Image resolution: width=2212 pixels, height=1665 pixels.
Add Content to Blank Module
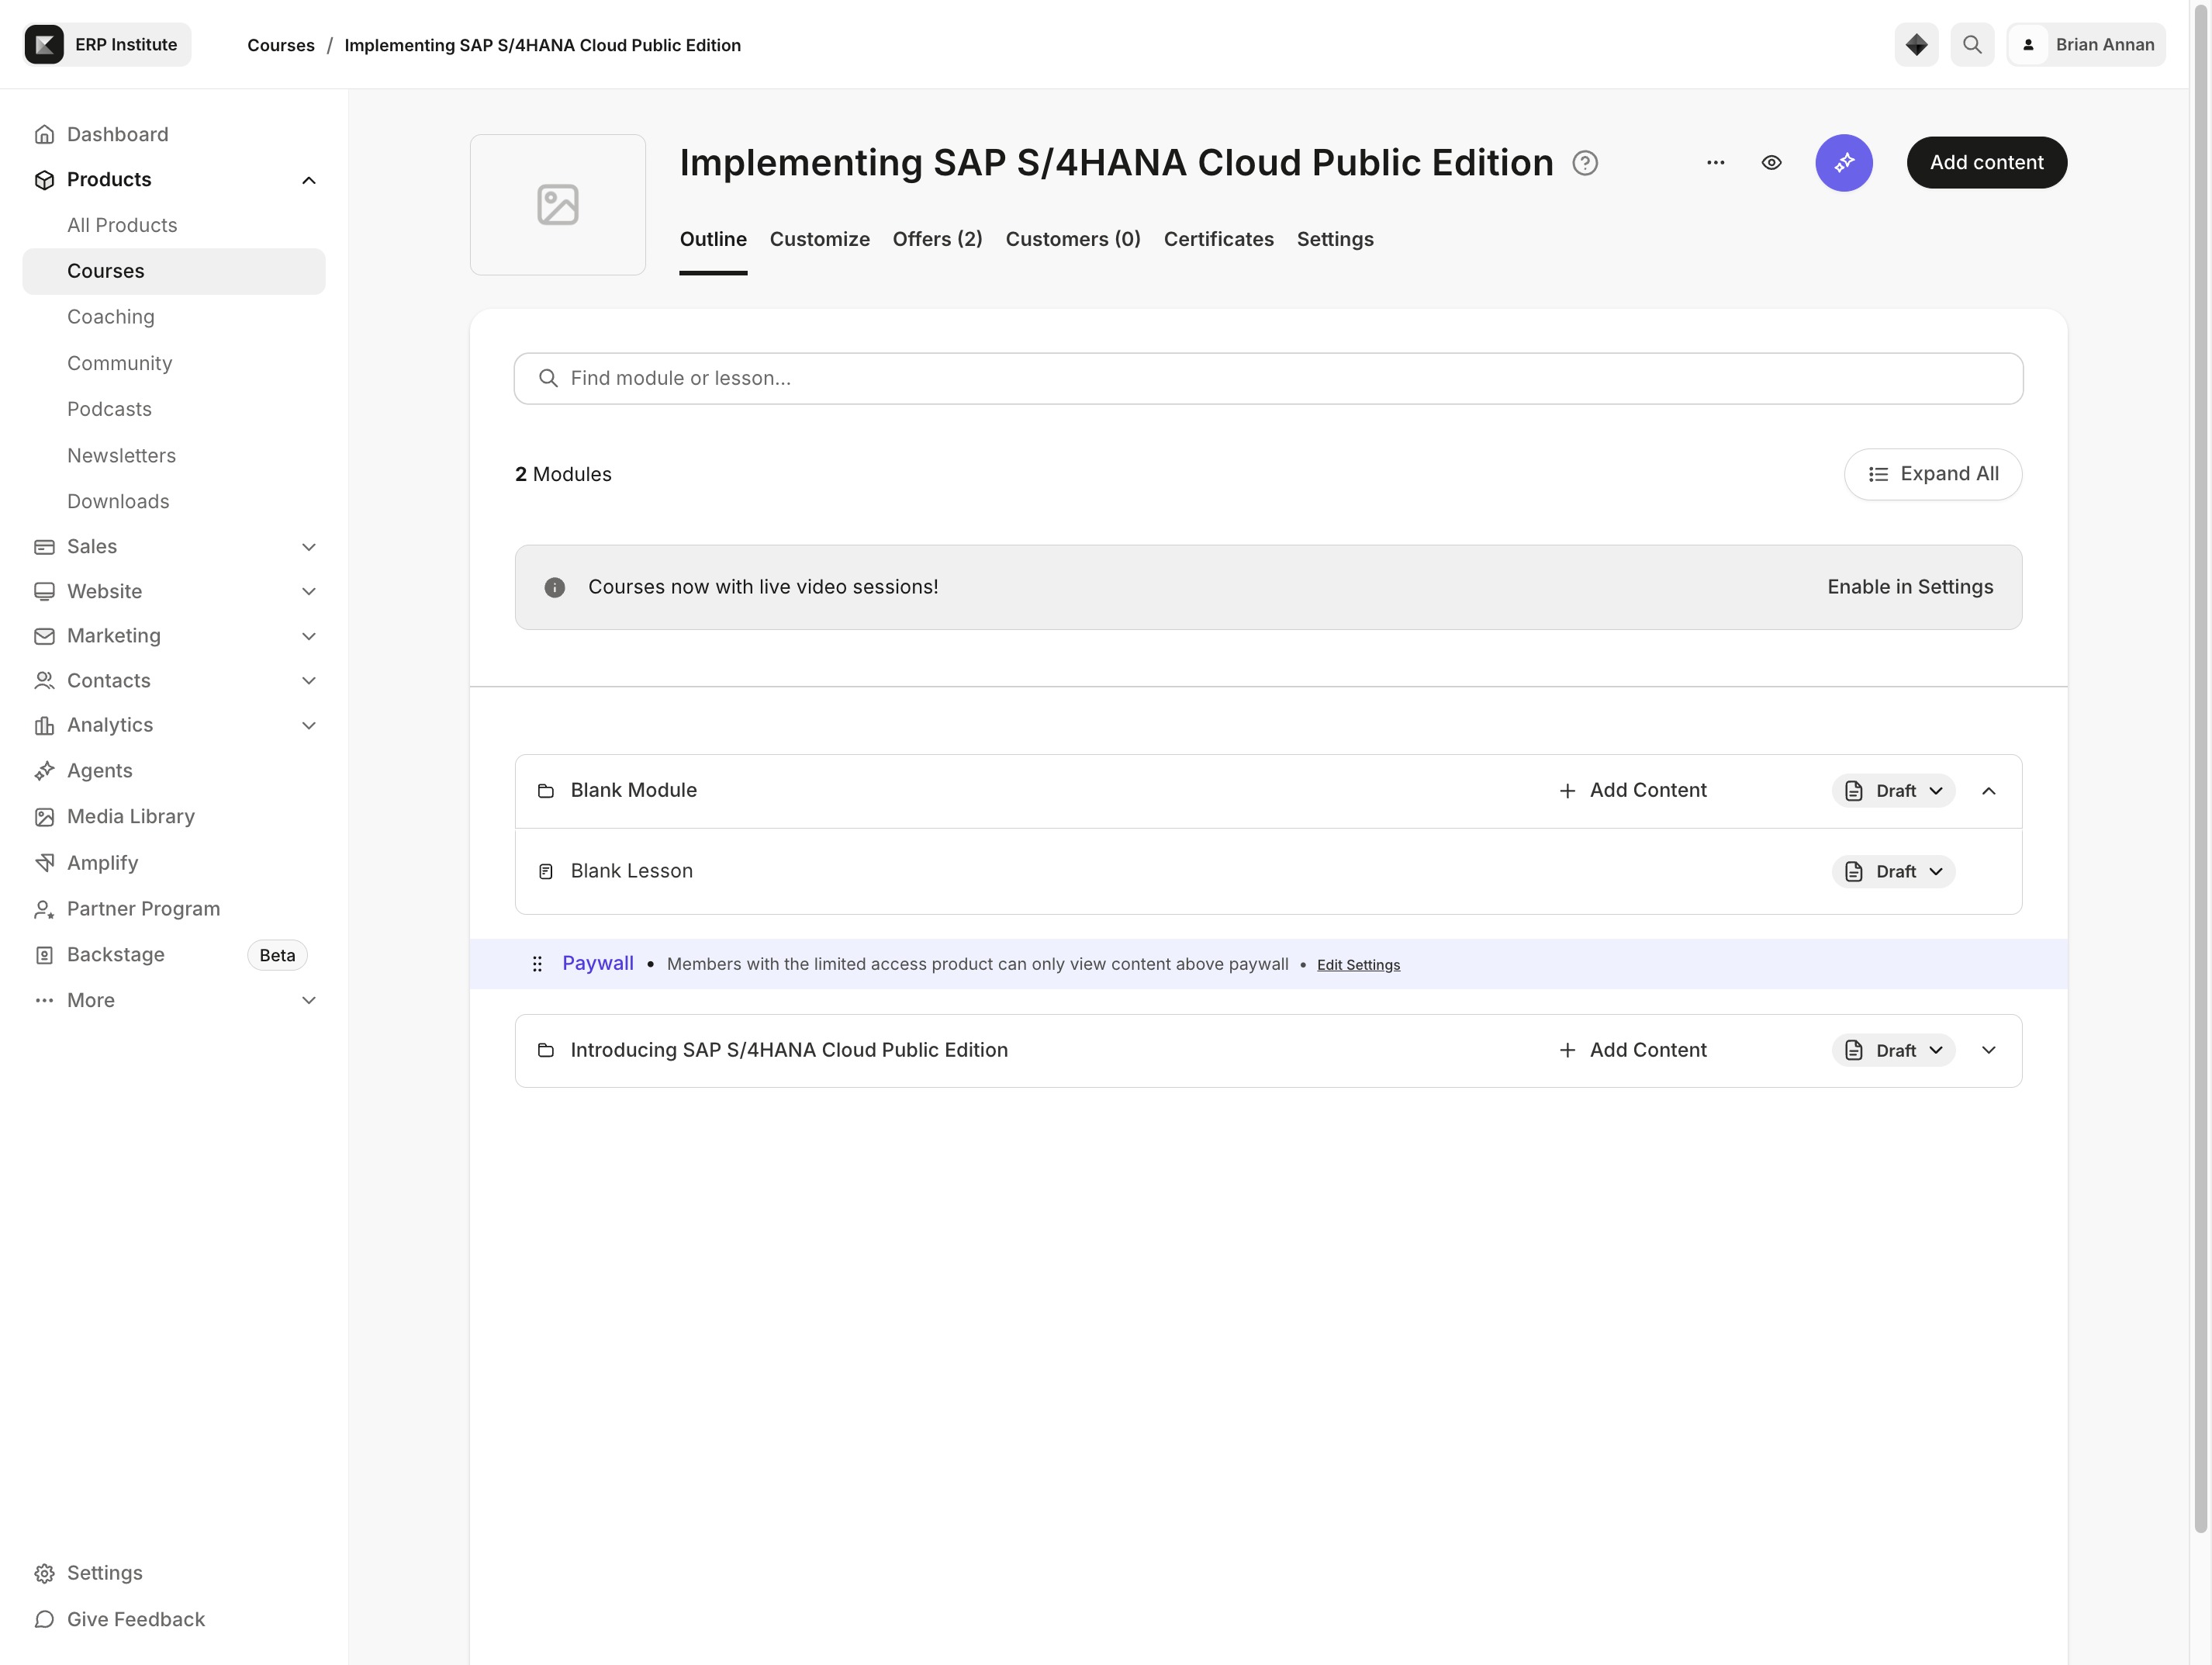pyautogui.click(x=1633, y=791)
